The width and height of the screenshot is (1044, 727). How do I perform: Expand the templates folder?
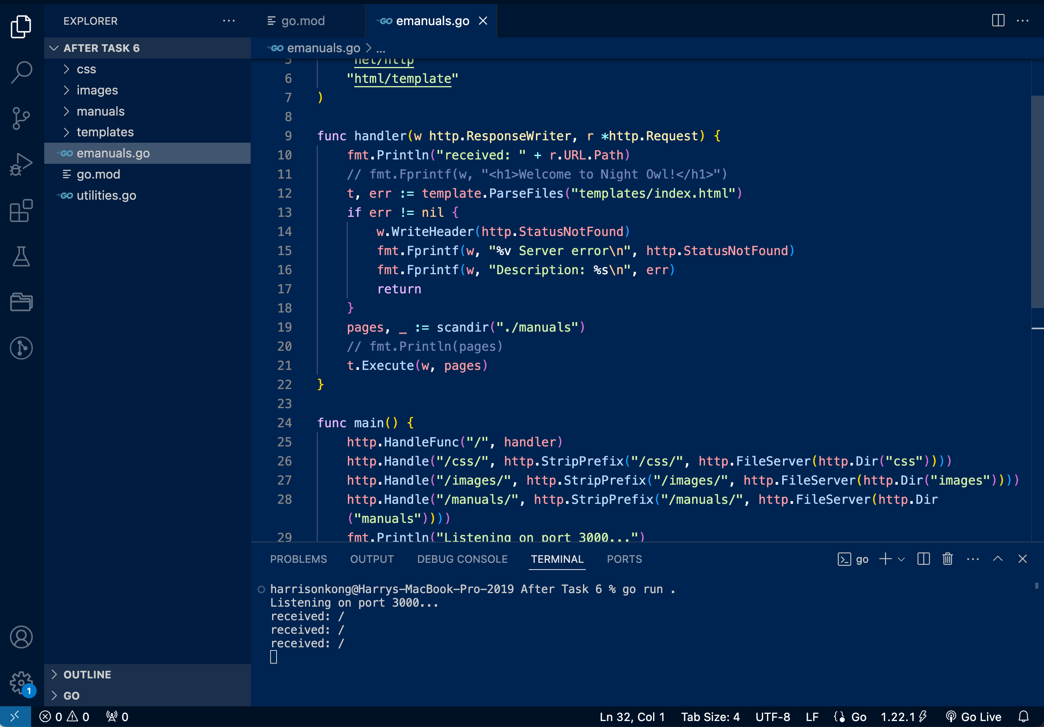tap(105, 132)
